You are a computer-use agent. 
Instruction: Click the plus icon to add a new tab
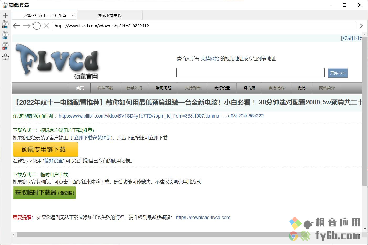pos(5,15)
